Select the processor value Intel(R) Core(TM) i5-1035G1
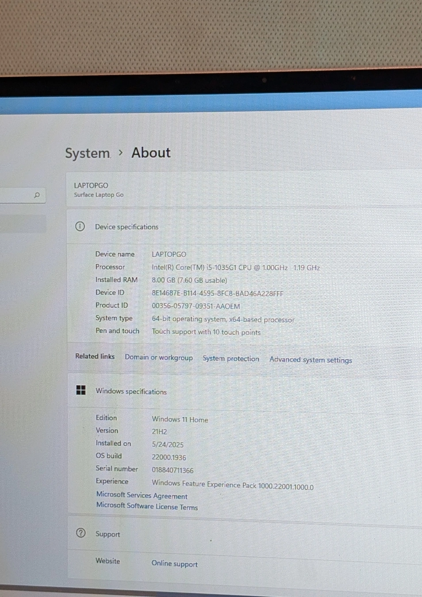Image resolution: width=422 pixels, height=597 pixels. coord(236,268)
